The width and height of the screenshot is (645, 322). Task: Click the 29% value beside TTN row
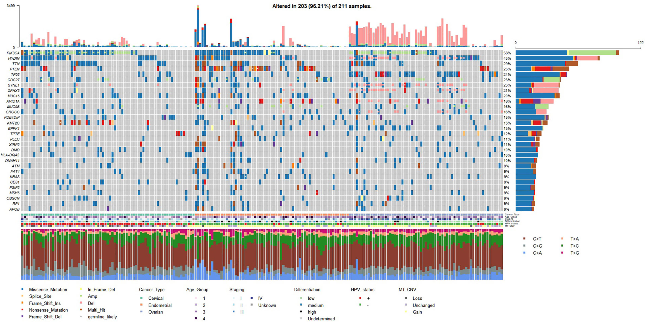pos(507,64)
